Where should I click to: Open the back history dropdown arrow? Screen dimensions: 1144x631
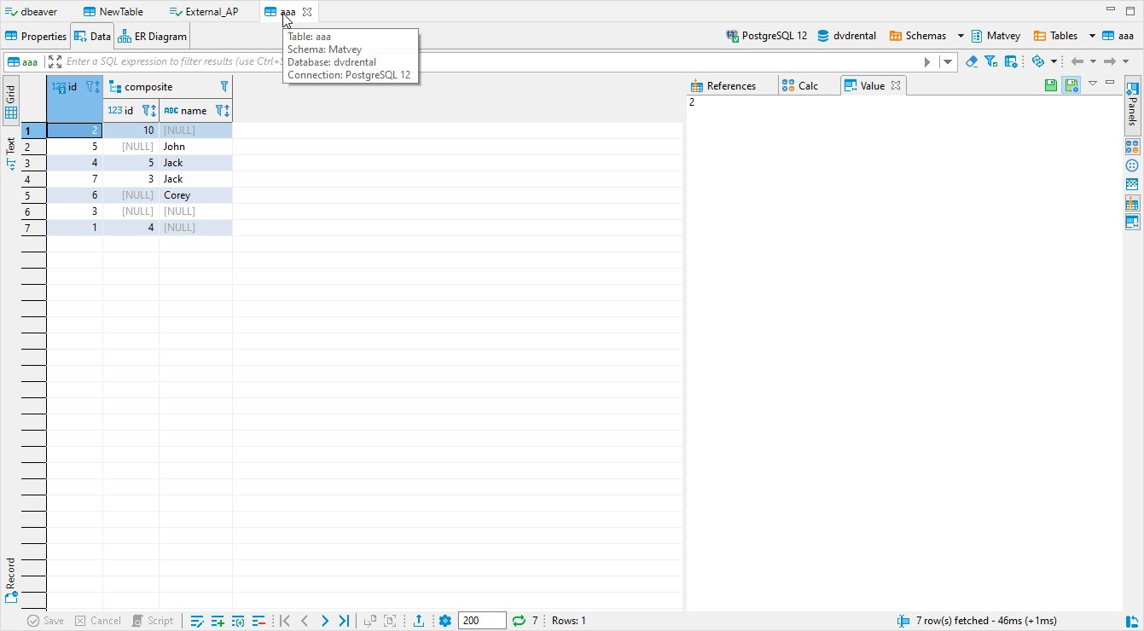tap(1093, 61)
